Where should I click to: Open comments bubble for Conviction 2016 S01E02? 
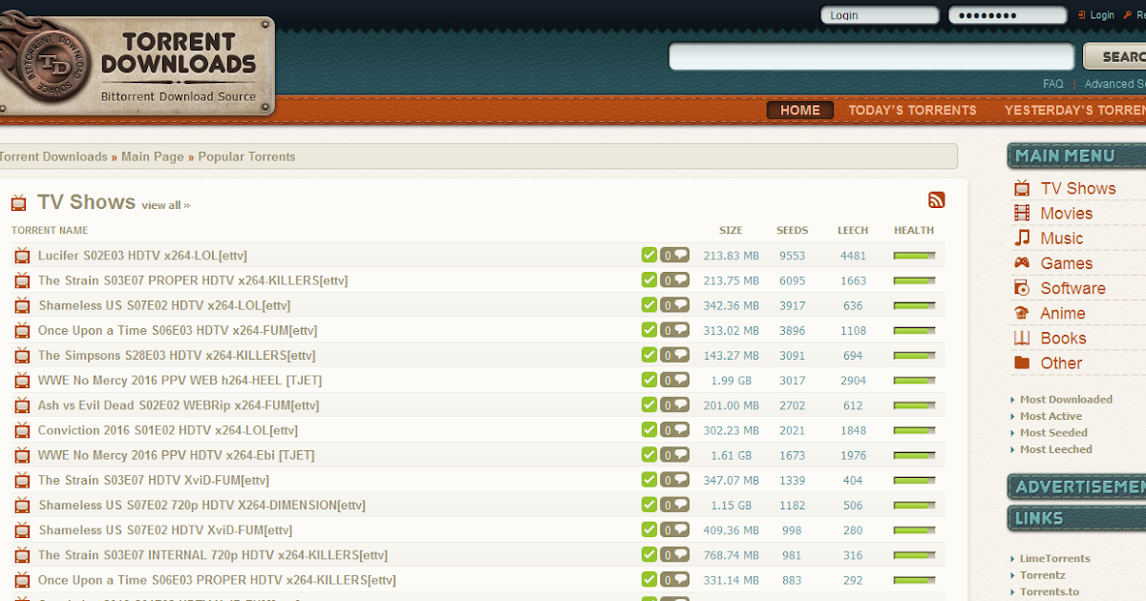[x=674, y=429]
